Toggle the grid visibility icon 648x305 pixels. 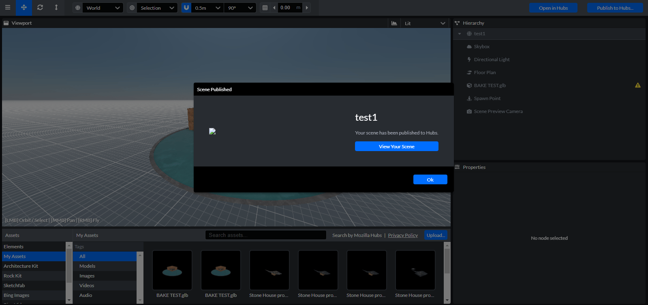265,8
